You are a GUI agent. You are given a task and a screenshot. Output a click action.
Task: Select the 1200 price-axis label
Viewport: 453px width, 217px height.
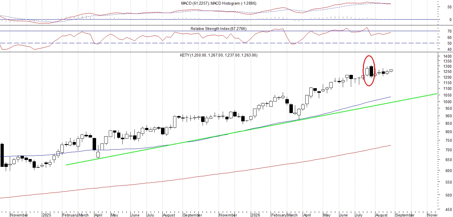[x=448, y=78]
